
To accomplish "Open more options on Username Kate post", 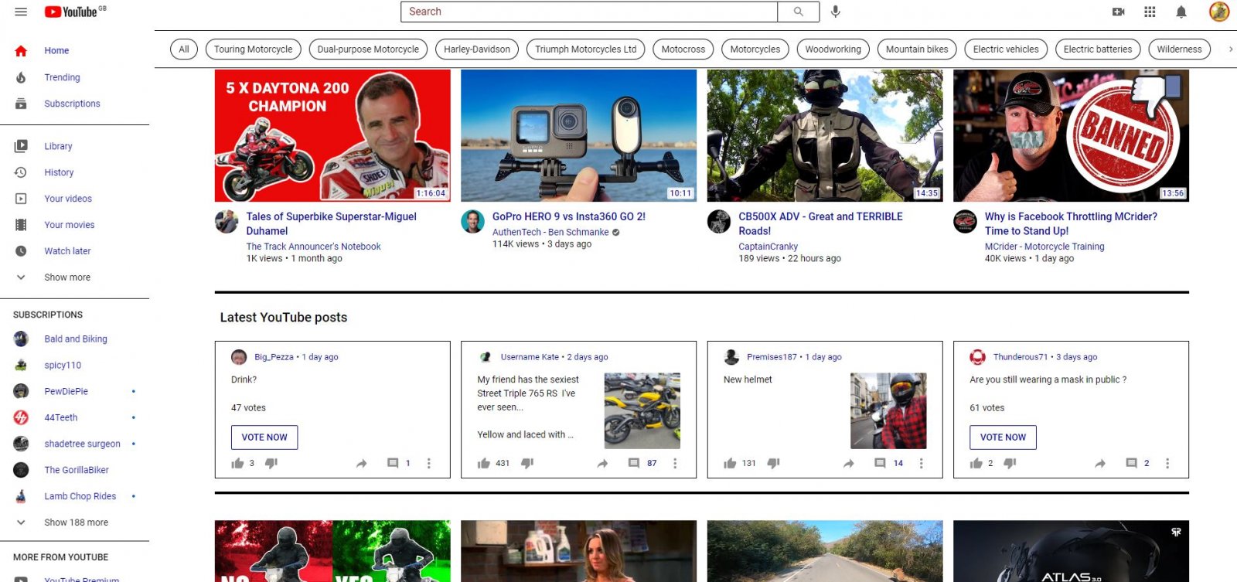I will click(x=675, y=463).
